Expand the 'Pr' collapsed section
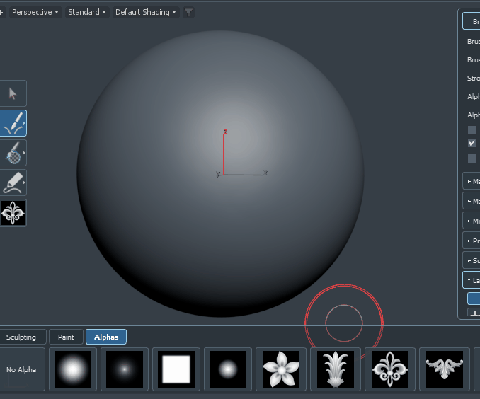The width and height of the screenshot is (480, 399). (472, 241)
